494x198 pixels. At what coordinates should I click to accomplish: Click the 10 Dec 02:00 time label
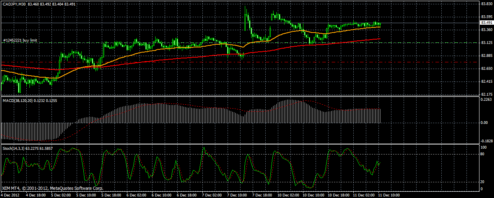pyautogui.click(x=288, y=194)
